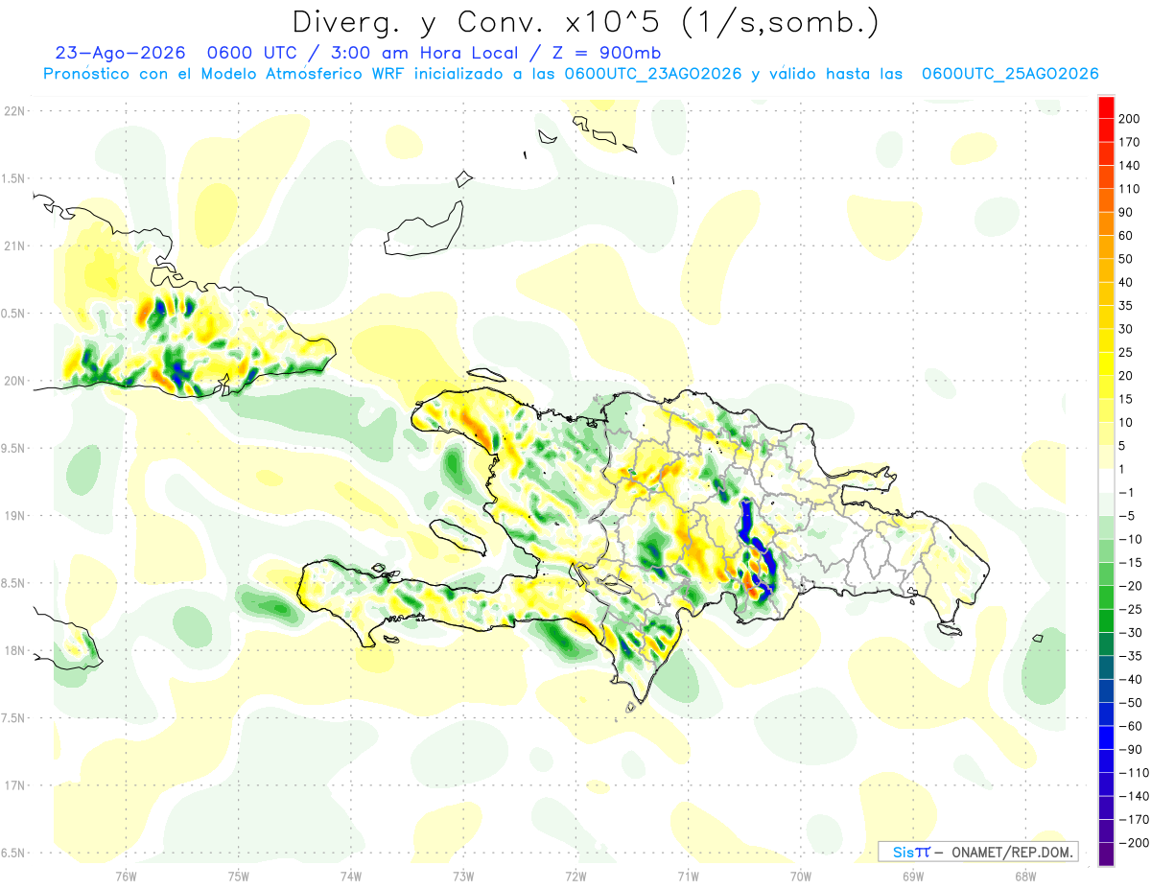Click the "72W" longitude label
Image resolution: width=1151 pixels, height=889 pixels.
coord(575,877)
